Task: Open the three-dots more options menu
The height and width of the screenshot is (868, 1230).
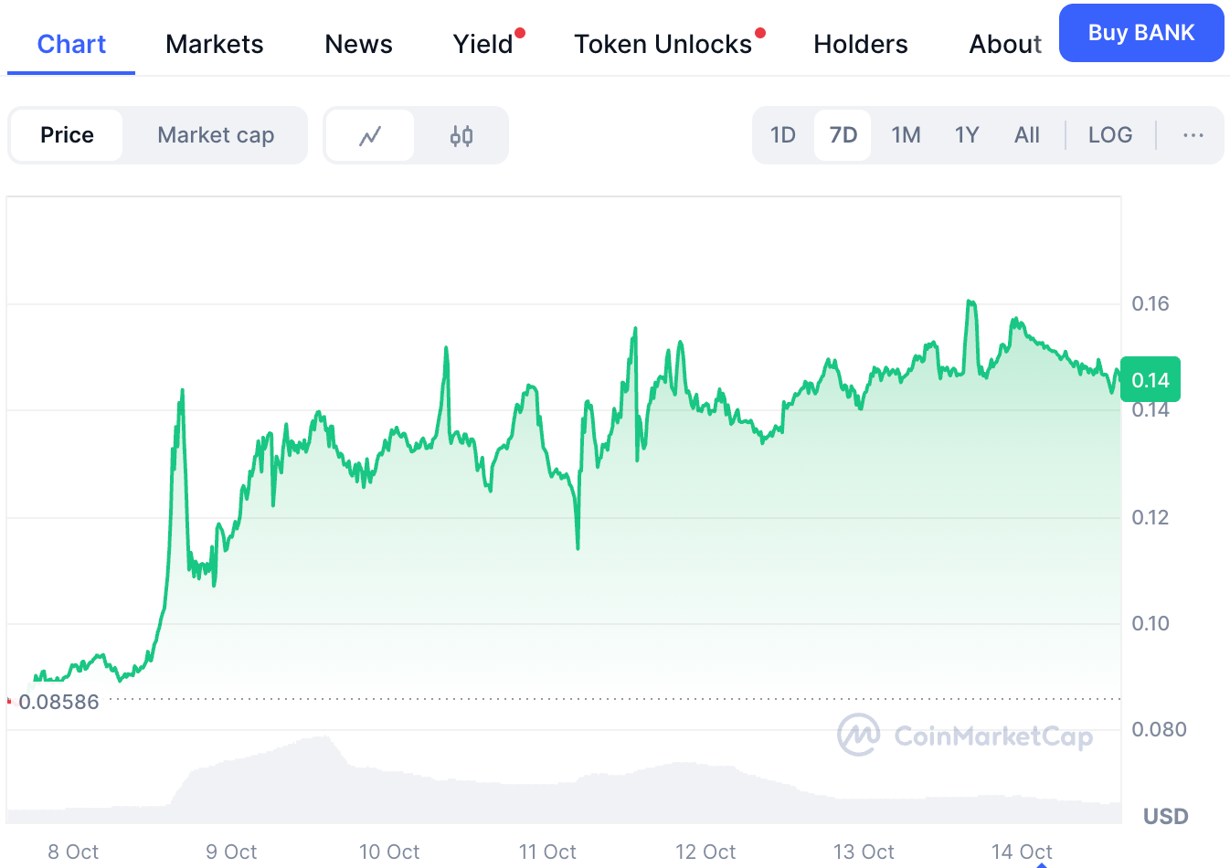Action: pyautogui.click(x=1193, y=135)
